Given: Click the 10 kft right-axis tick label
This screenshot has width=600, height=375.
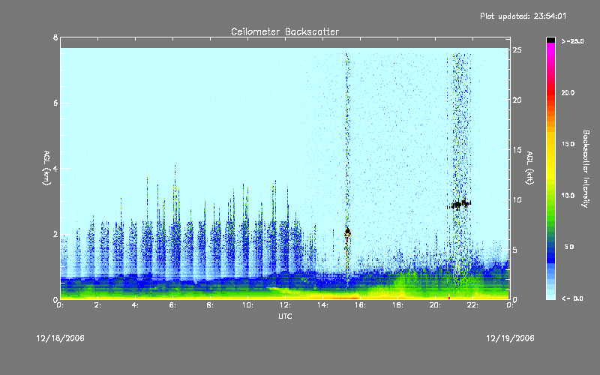Looking at the screenshot, I should point(517,199).
